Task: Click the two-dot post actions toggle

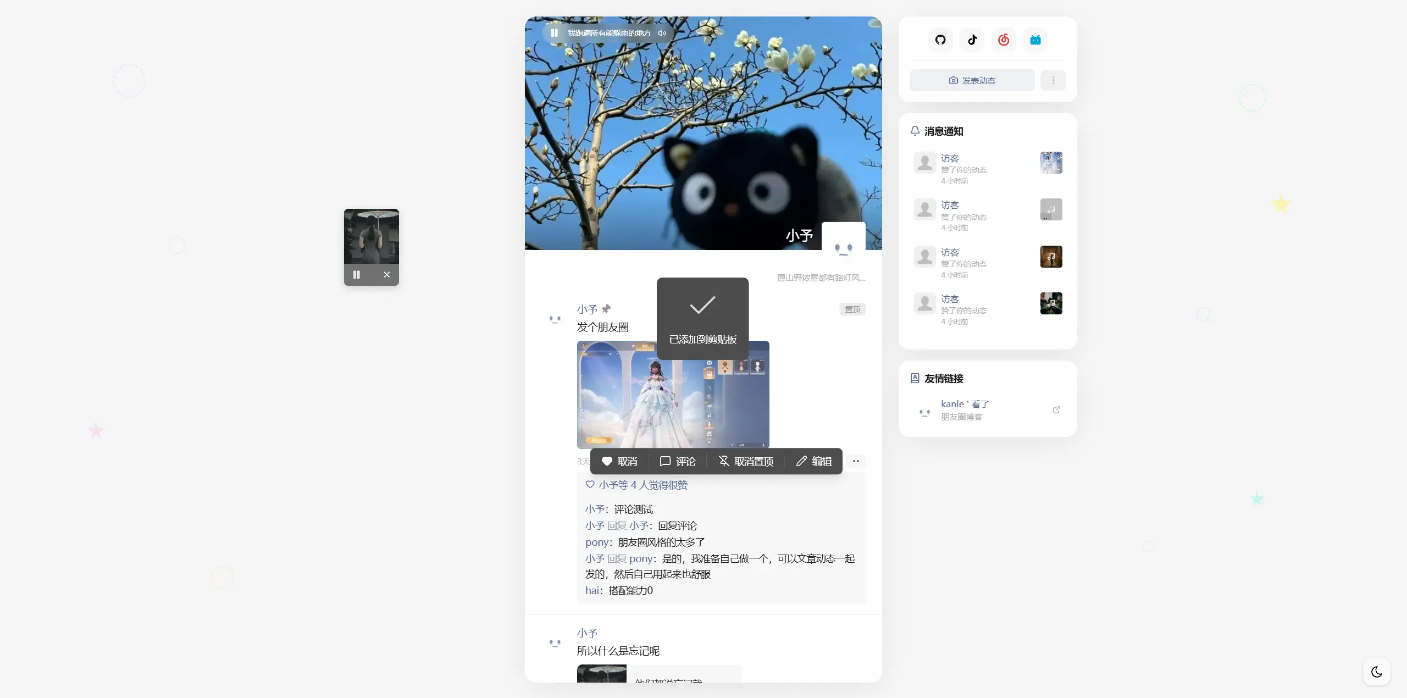Action: [x=856, y=461]
